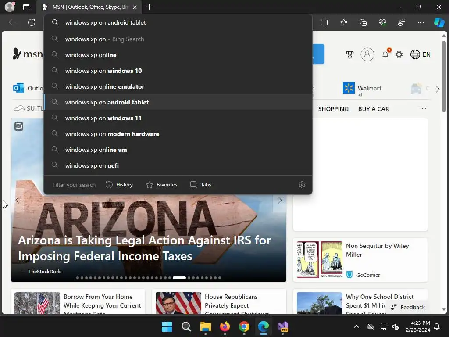Screen dimensions: 449x337
Task: Open more navigation options ellipsis
Action: pos(422,108)
